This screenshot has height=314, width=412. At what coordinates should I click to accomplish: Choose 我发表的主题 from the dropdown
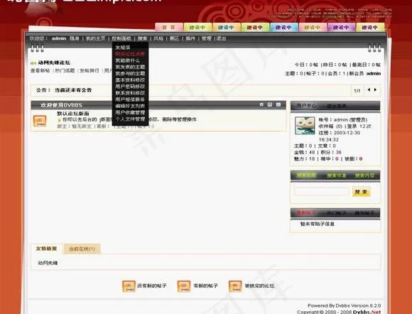[130, 67]
